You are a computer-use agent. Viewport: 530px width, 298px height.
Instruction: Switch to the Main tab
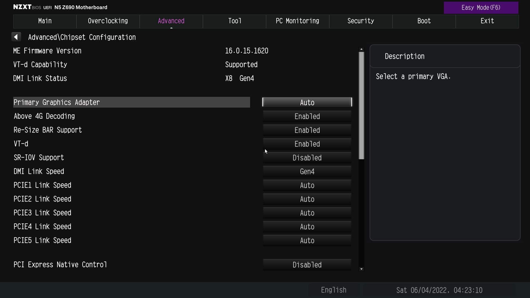tap(45, 21)
